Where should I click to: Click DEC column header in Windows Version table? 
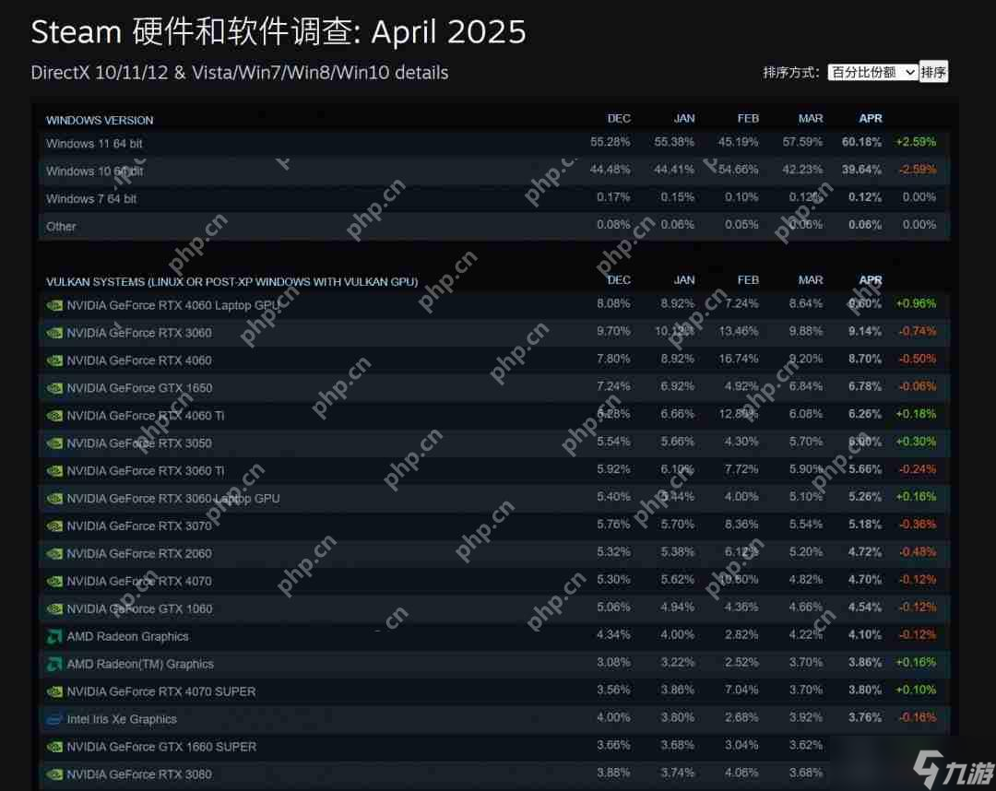click(x=619, y=119)
